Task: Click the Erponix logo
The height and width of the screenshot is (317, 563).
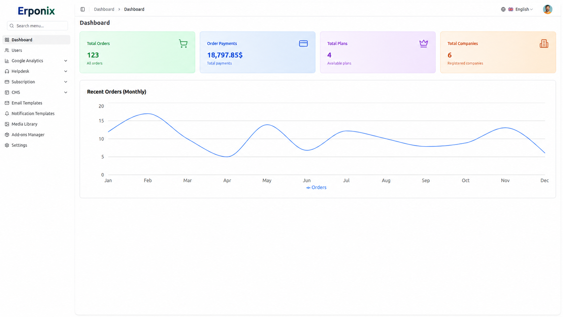Action: [x=36, y=11]
